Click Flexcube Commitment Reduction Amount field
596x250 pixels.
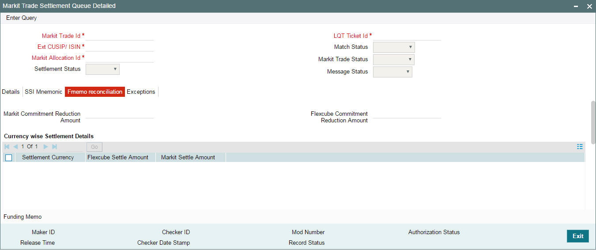(x=407, y=114)
